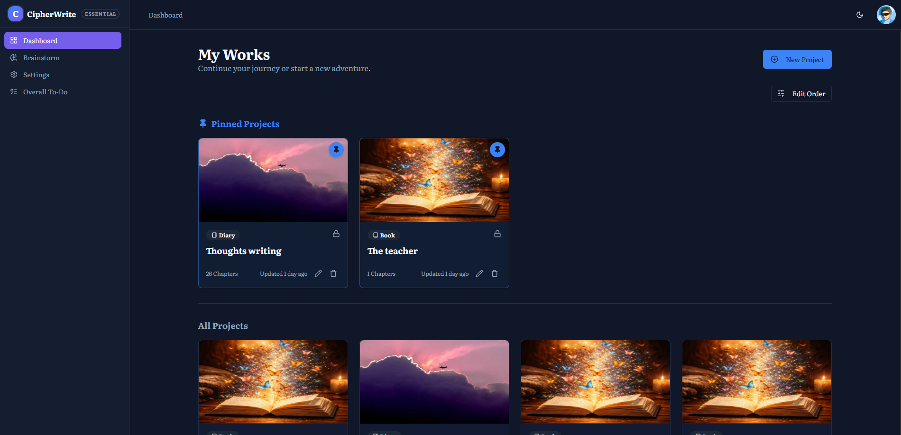The height and width of the screenshot is (435, 901).
Task: Open first project thumbnail under All Projects
Action: point(273,381)
